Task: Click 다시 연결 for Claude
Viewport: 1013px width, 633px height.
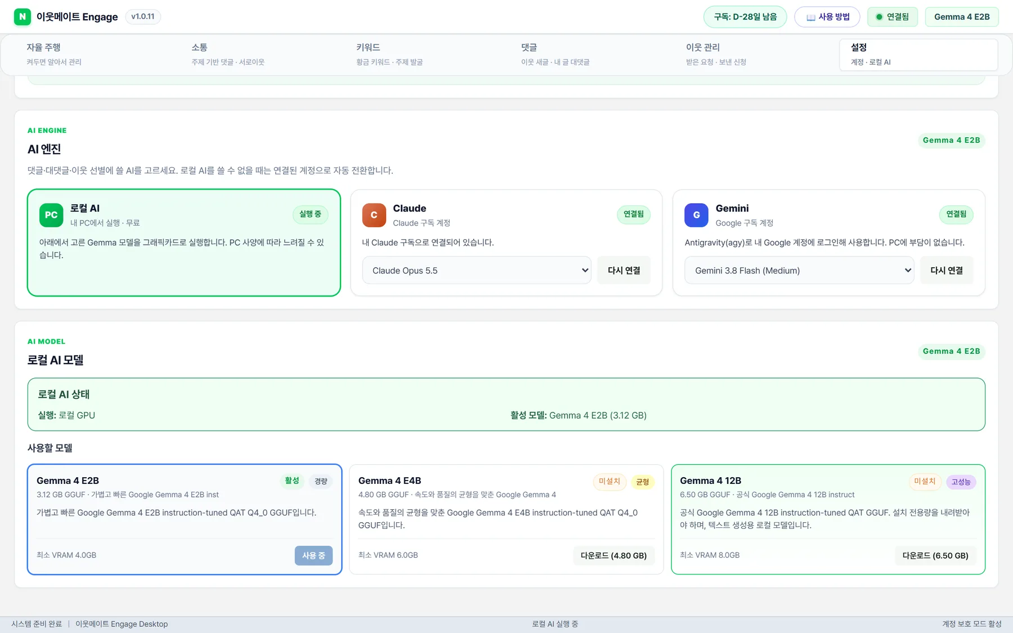Action: [624, 270]
